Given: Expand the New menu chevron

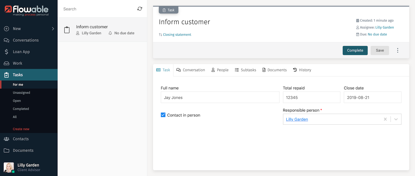Looking at the screenshot, I should click(x=53, y=29).
